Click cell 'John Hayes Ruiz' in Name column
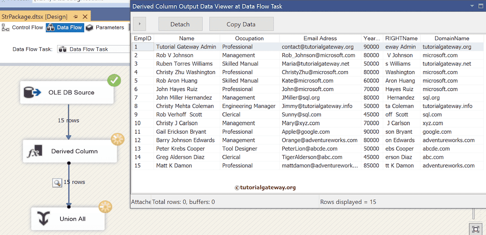Image resolution: width=486 pixels, height=235 pixels. coord(187,89)
